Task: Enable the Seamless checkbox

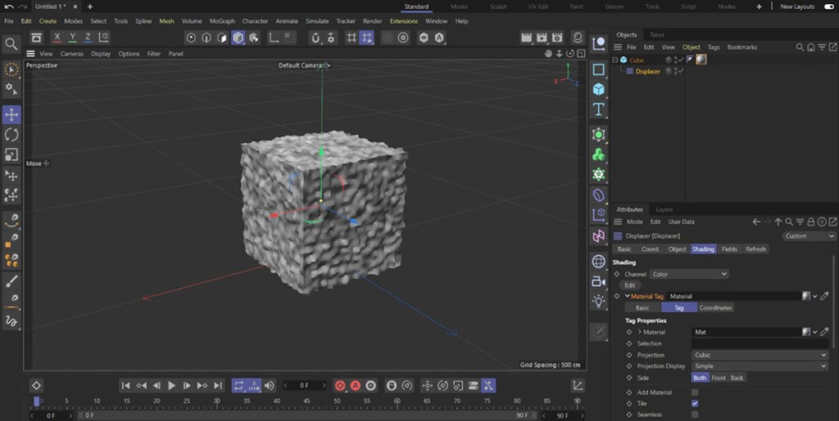Action: click(695, 414)
